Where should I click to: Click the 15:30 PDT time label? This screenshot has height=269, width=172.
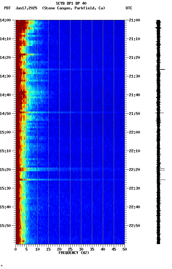point(5,188)
